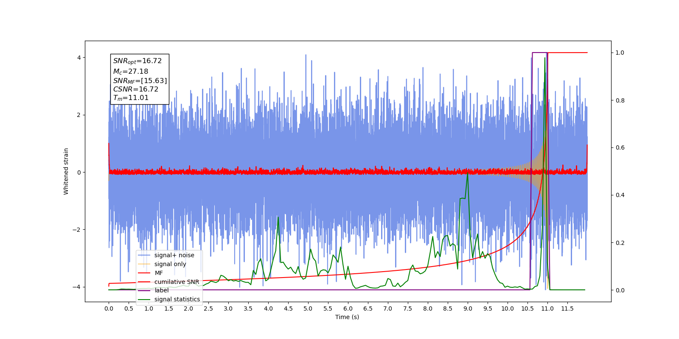Click the Mc=27.18 annotation text
The image size is (679, 339).
(x=131, y=72)
